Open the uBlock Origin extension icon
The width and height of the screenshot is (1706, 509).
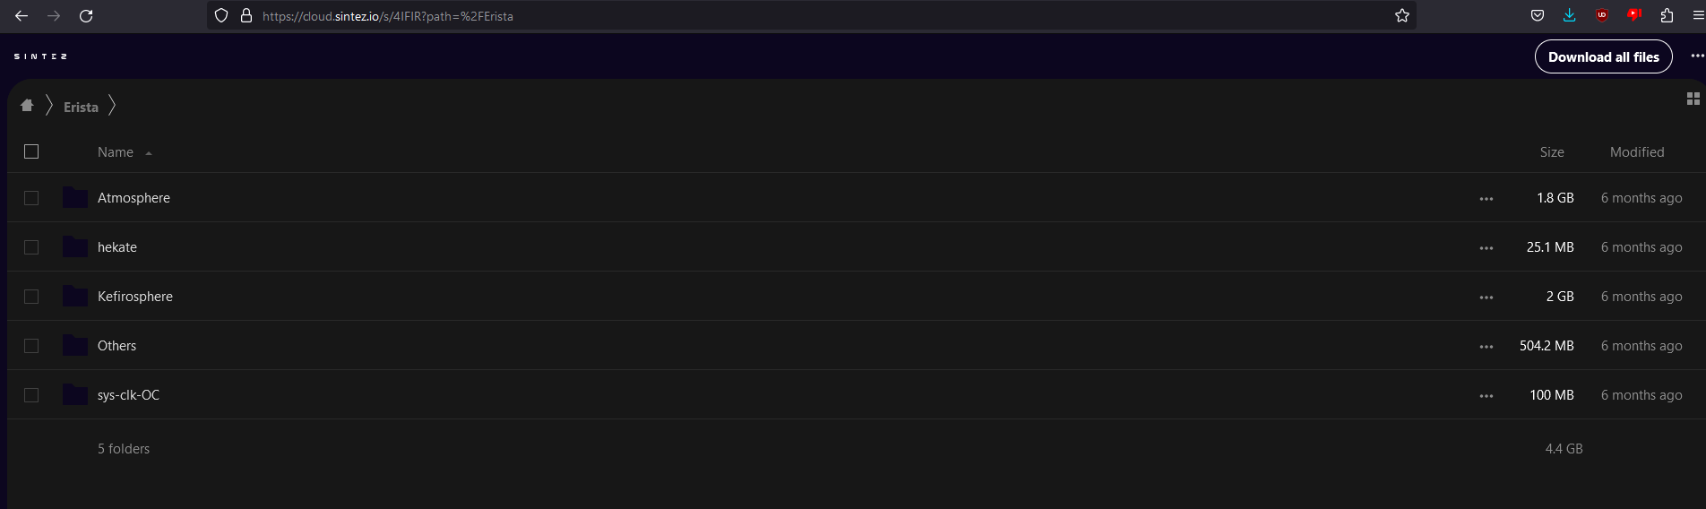pos(1602,15)
